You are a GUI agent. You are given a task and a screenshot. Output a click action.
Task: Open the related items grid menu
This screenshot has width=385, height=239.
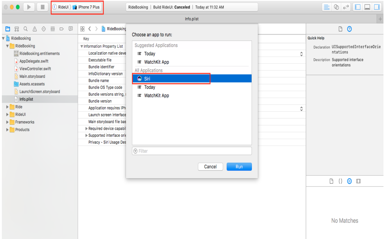pyautogui.click(x=82, y=29)
